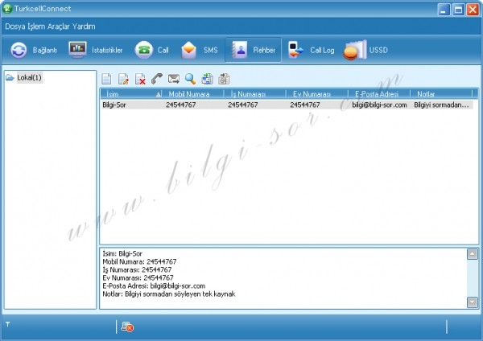Click the 'Mobil Numara: 24544767' details line
The image size is (483, 341).
coord(139,262)
